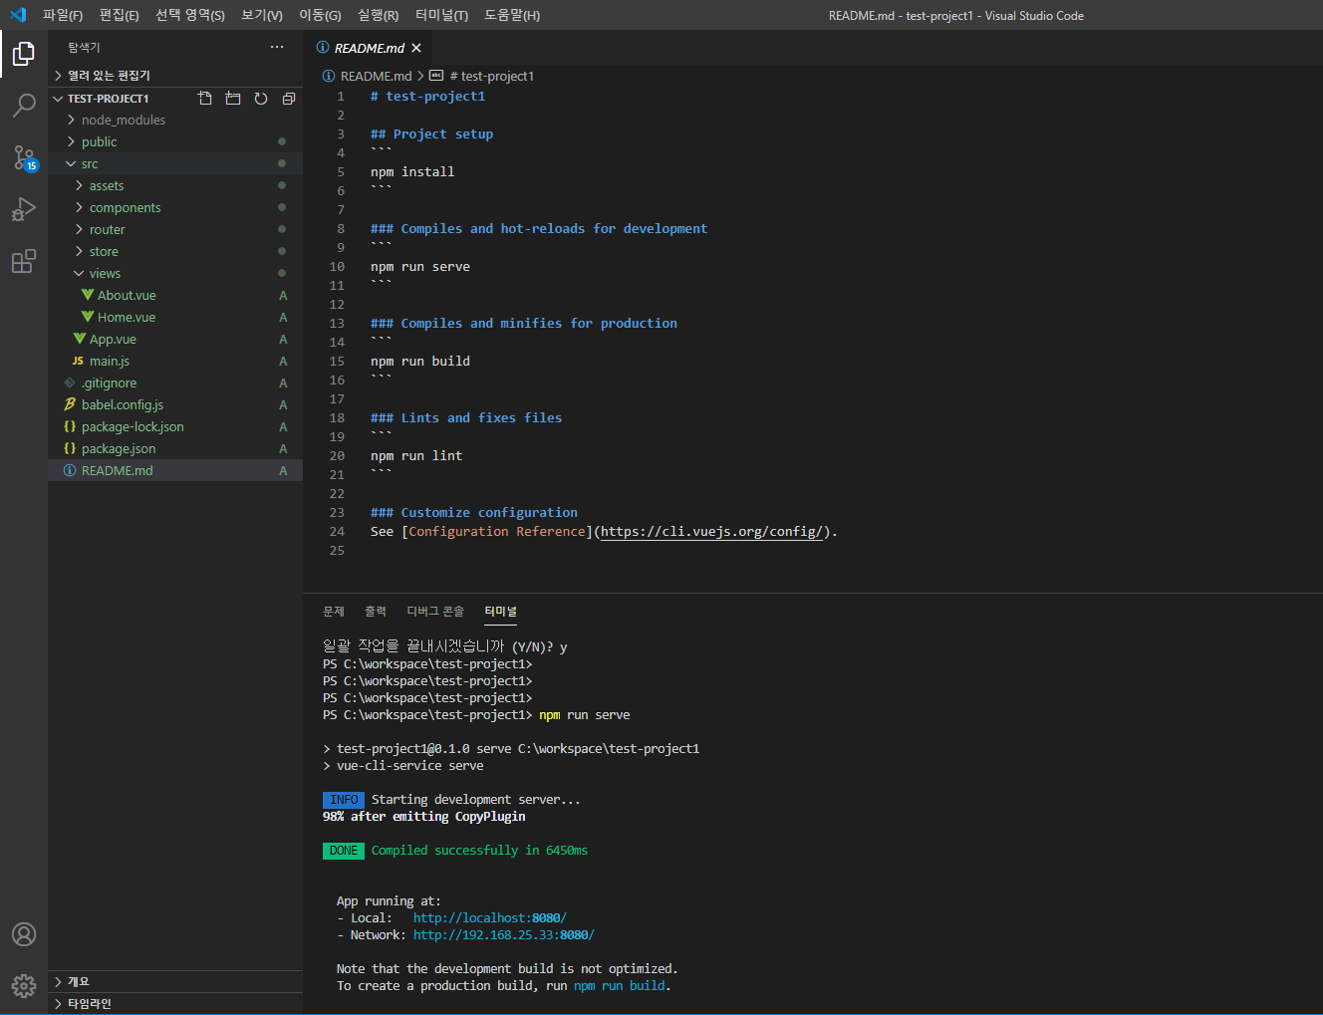
Task: Close the README.md editor tab
Action: (416, 48)
